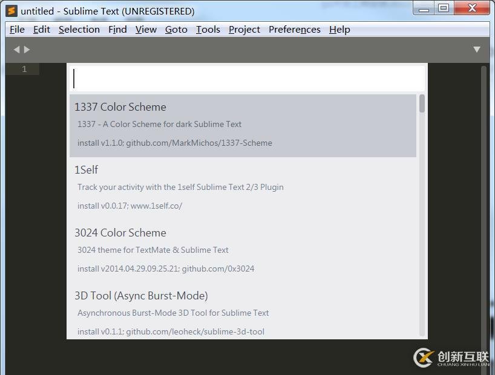Maximize the Sublime Text window

click(x=444, y=8)
